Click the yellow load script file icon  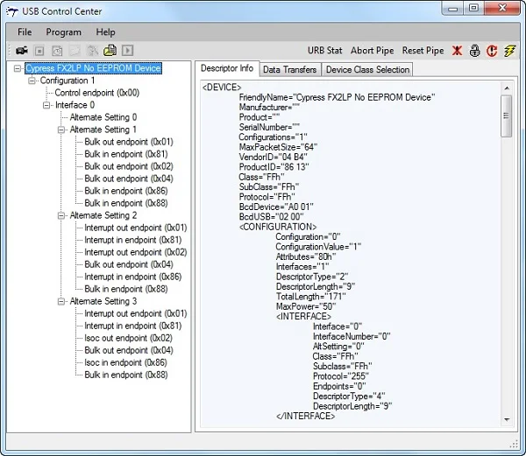coord(110,51)
